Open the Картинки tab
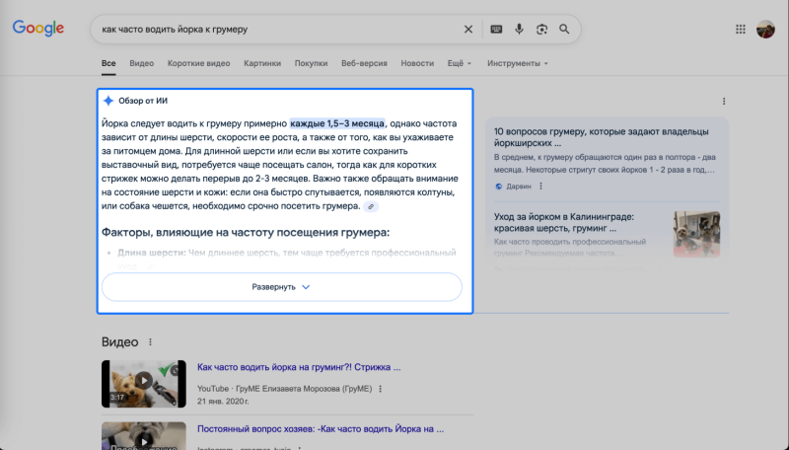The image size is (789, 450). click(x=262, y=63)
